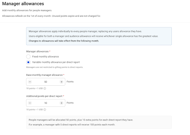Increase the base monthly manager allowance
Viewport: 190px width, 135px height.
coord(62,82)
